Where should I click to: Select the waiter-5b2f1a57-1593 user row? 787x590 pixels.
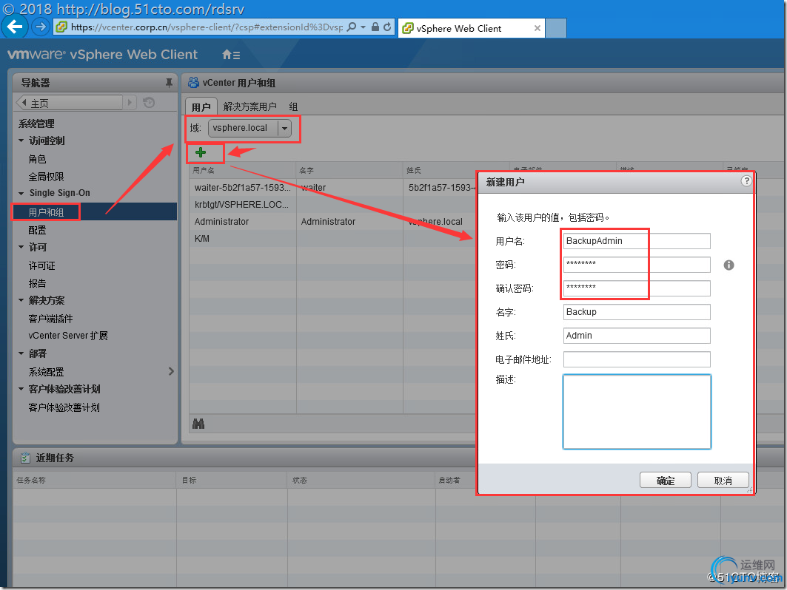pyautogui.click(x=332, y=188)
